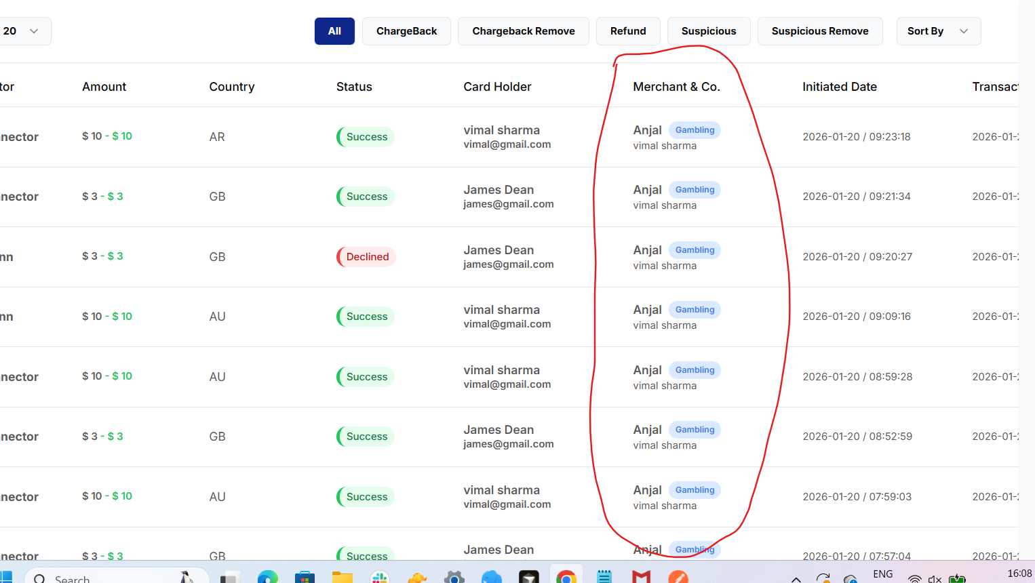Screen dimensions: 1035x583
Task: Expand the Sort By dropdown
Action: [938, 31]
